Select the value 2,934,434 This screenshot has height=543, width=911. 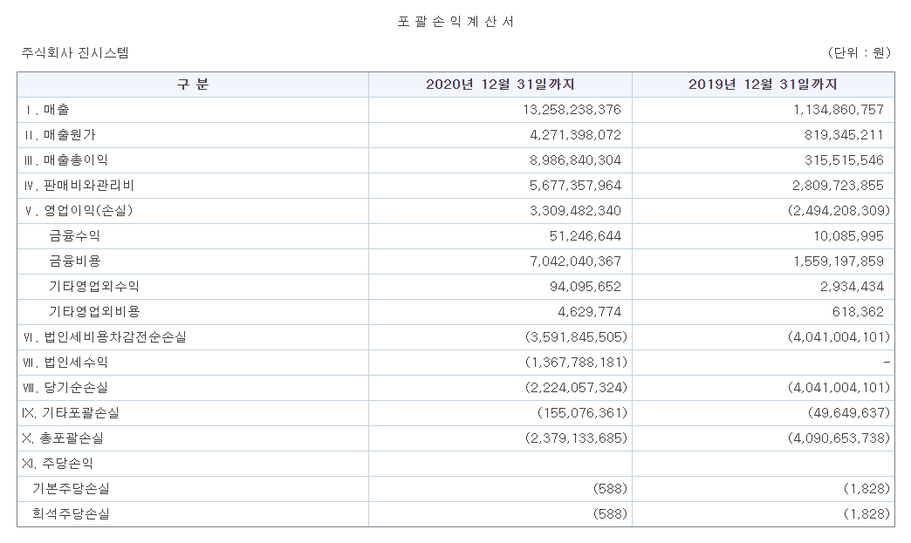tap(852, 287)
